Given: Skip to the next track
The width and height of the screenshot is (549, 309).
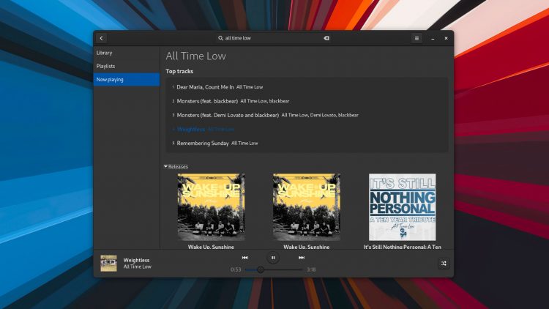Looking at the screenshot, I should [x=302, y=258].
